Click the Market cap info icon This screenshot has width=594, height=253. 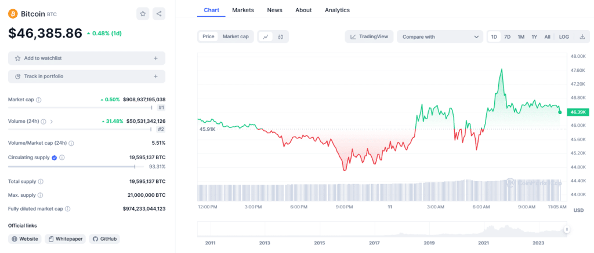[x=39, y=100]
